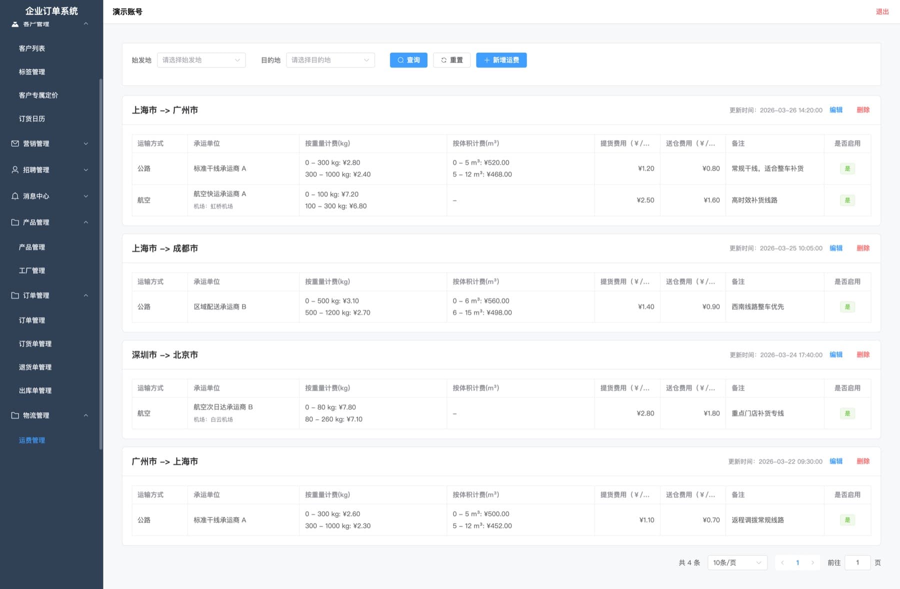
Task: Click page number 1 in pagination
Action: [x=797, y=562]
